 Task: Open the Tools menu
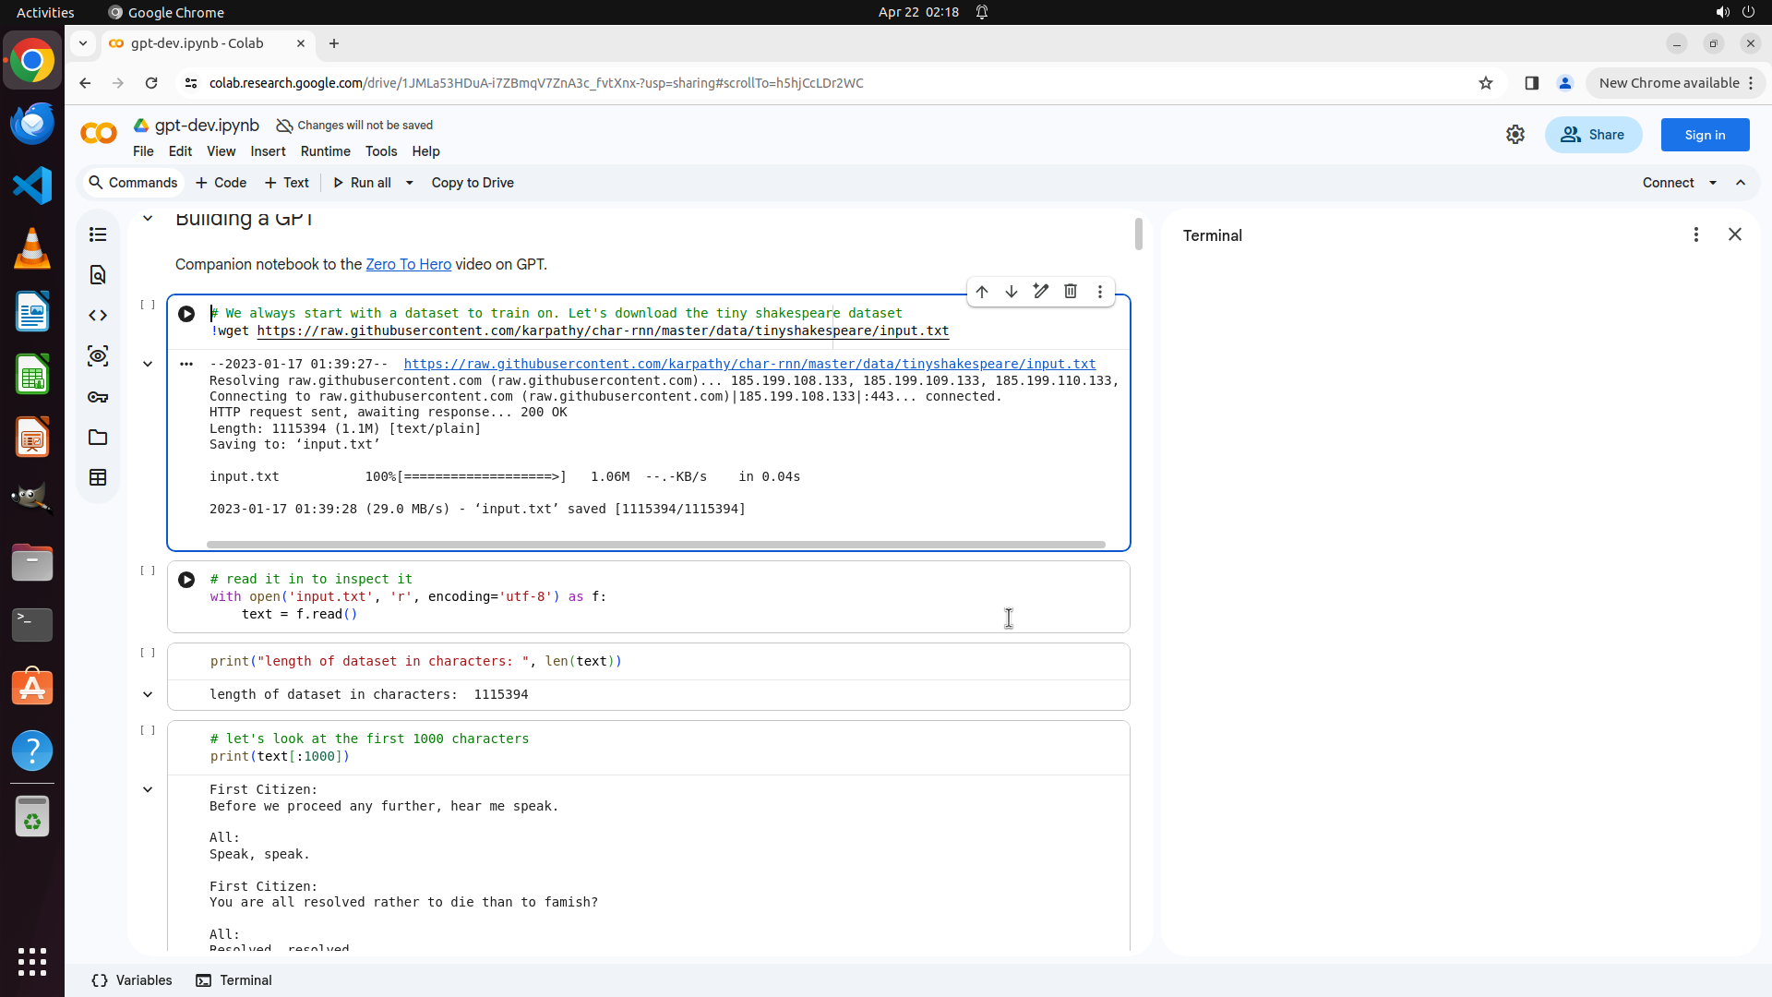(x=380, y=151)
